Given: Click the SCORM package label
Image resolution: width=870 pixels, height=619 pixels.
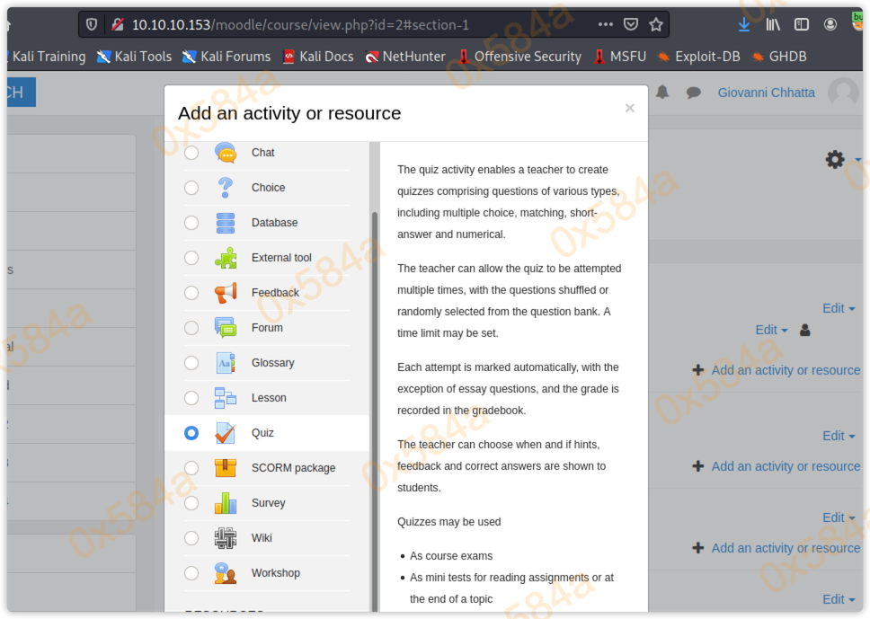Looking at the screenshot, I should 293,468.
